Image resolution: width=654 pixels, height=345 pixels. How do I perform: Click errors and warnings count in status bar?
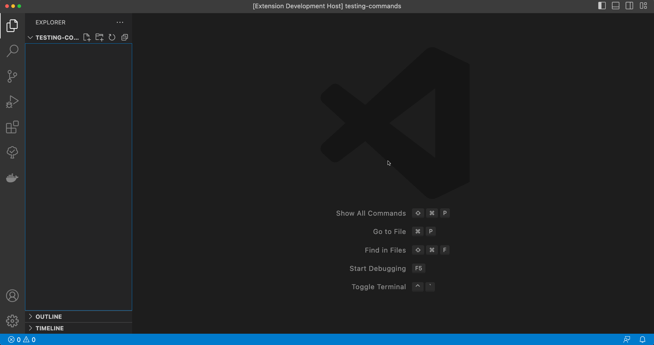coord(22,340)
